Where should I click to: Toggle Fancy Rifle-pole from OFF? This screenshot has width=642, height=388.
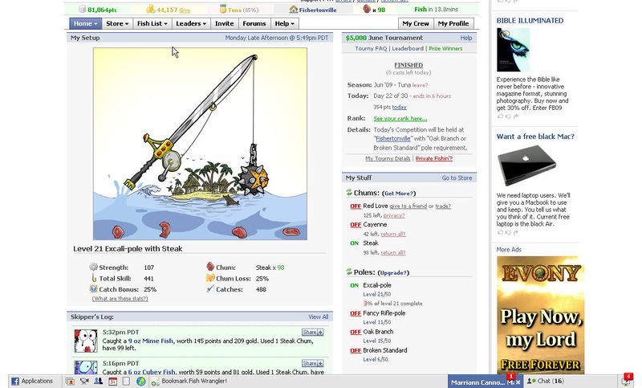356,313
